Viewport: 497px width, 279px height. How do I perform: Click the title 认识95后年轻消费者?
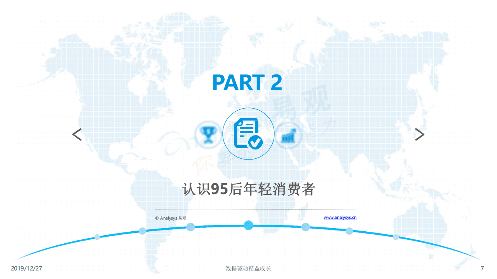pyautogui.click(x=248, y=189)
